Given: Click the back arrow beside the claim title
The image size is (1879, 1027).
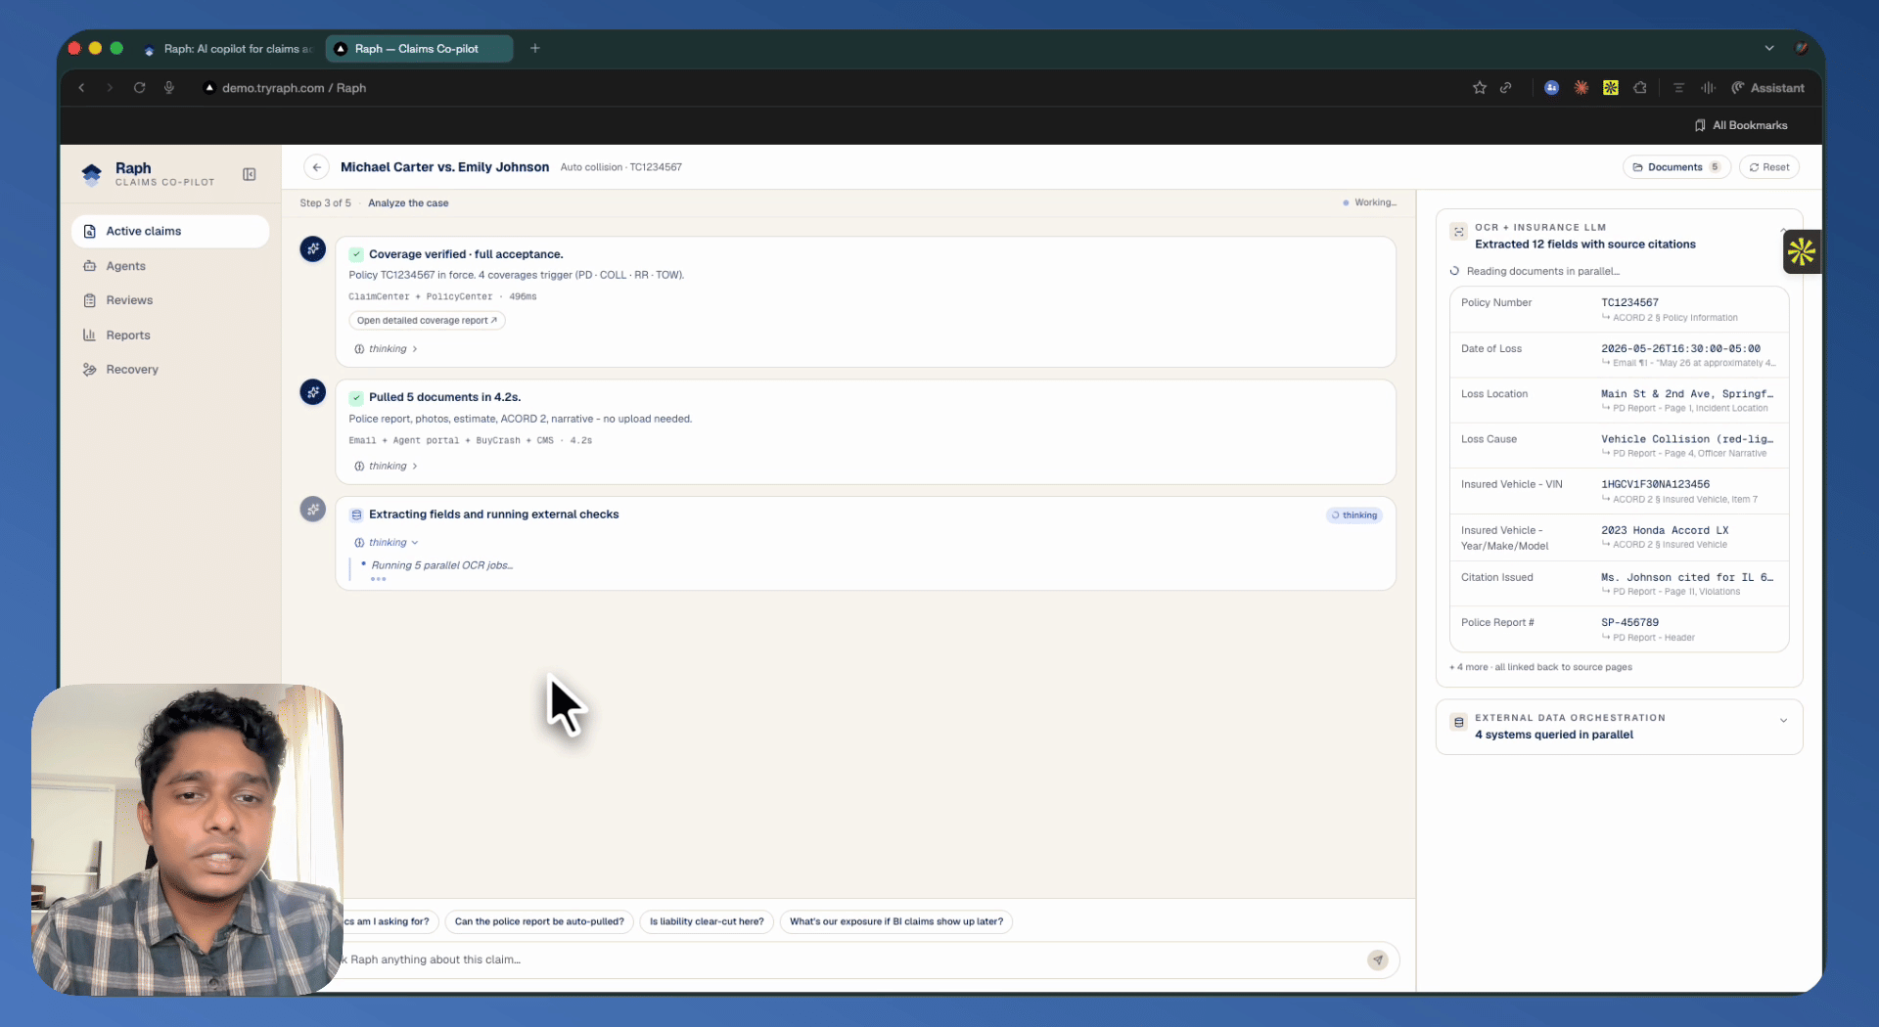Looking at the screenshot, I should [316, 167].
